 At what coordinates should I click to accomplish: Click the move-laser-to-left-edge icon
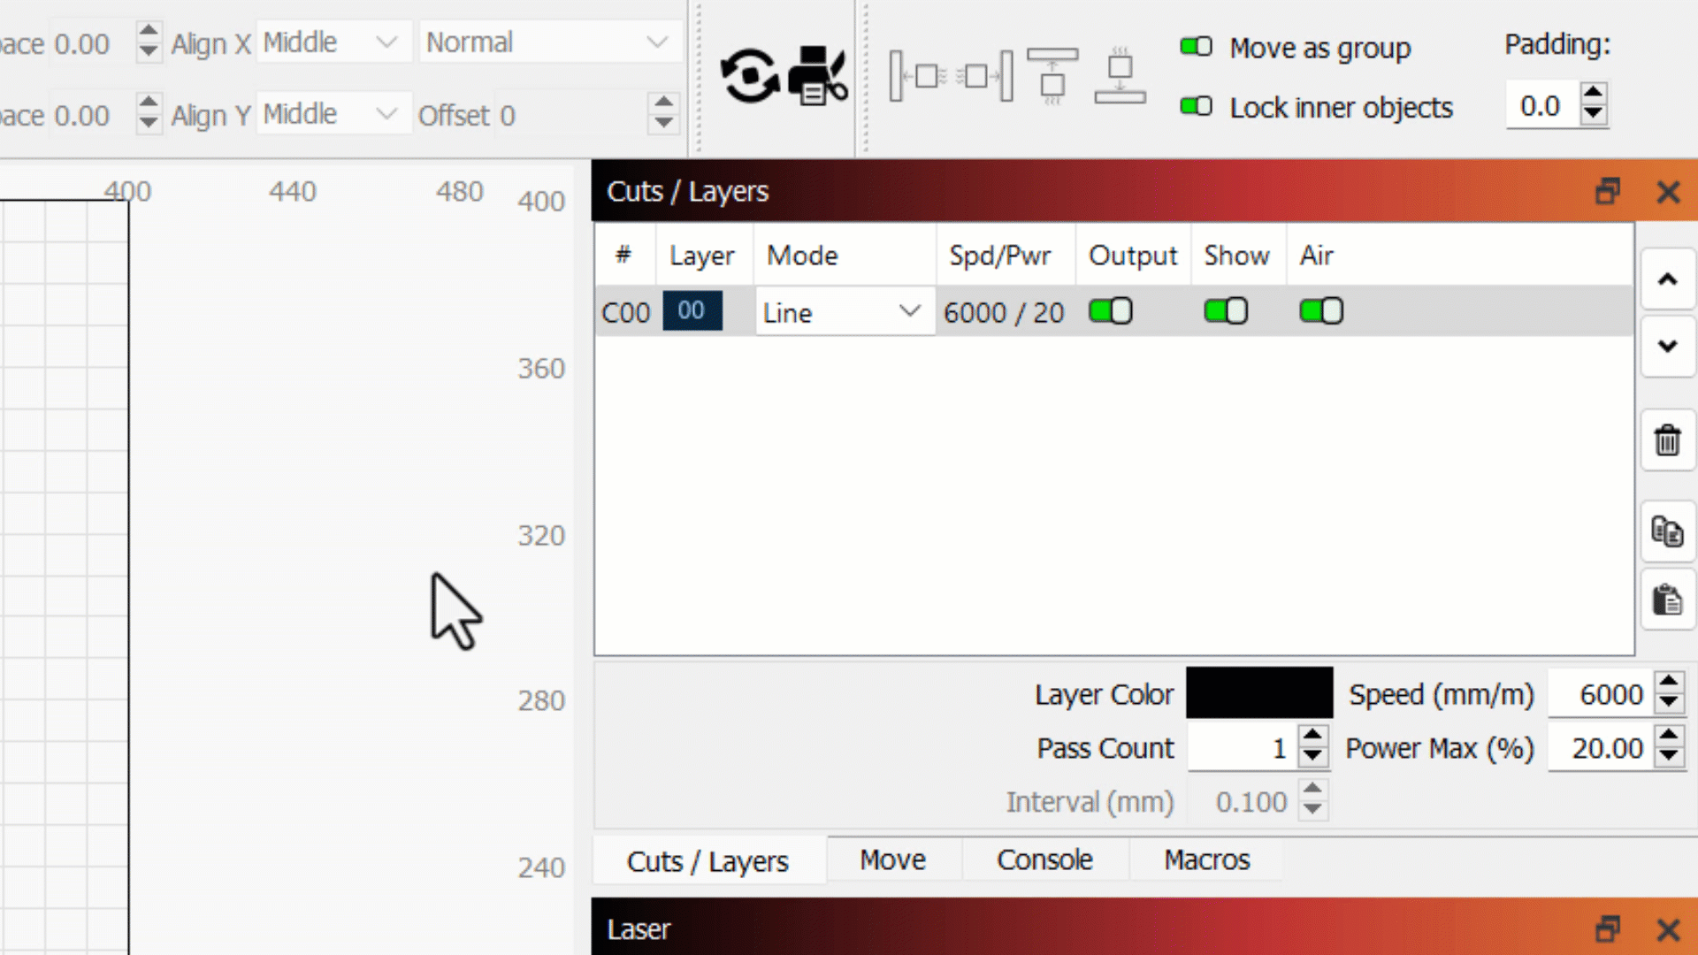917,76
